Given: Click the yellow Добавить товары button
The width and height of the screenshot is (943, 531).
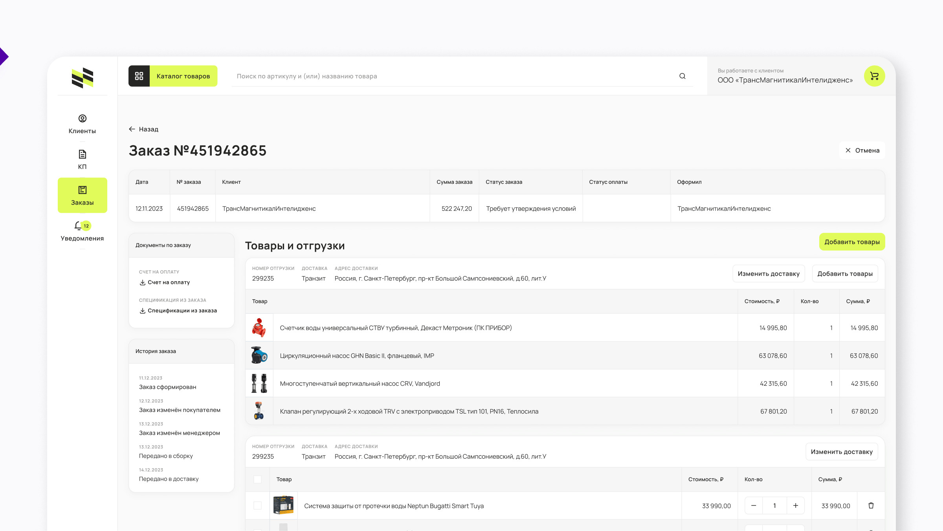Looking at the screenshot, I should point(852,242).
